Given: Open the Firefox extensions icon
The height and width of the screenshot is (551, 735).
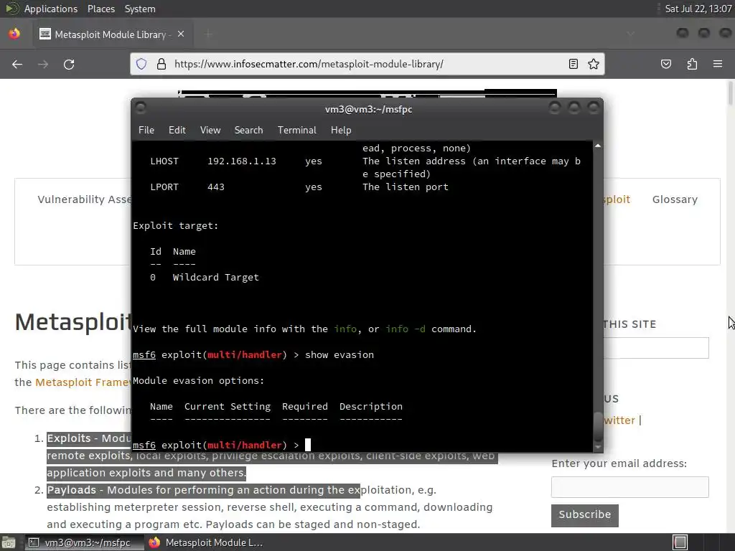Looking at the screenshot, I should (692, 64).
